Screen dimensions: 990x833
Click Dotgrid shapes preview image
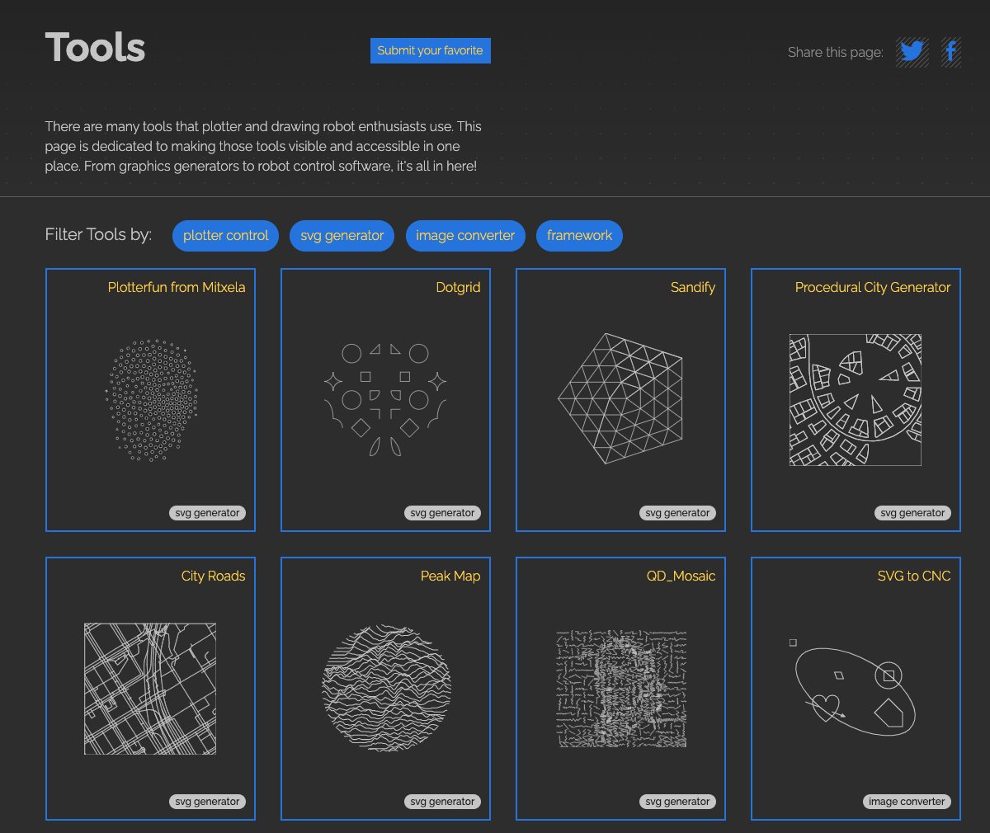385,399
